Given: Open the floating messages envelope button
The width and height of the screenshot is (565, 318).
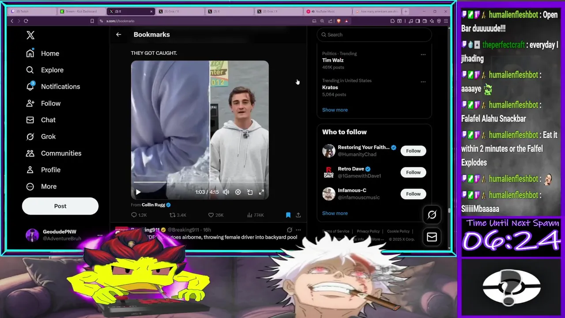Looking at the screenshot, I should click(432, 237).
